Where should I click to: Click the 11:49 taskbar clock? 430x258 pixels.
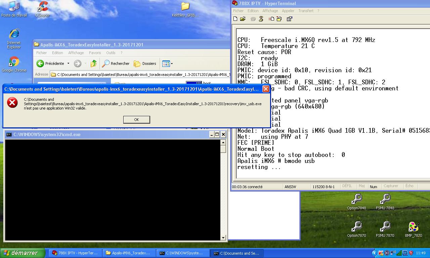(421, 253)
